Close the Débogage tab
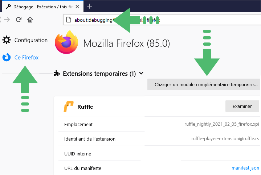Image resolution: width=261 pixels, height=175 pixels. 77,7
